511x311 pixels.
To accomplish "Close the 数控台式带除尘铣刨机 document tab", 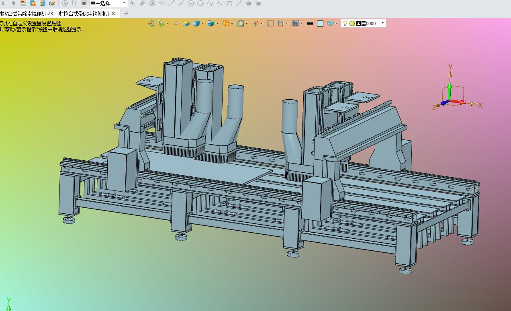I will (113, 13).
